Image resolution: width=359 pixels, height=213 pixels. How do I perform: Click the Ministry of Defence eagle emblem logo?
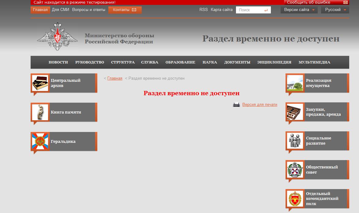pos(57,37)
